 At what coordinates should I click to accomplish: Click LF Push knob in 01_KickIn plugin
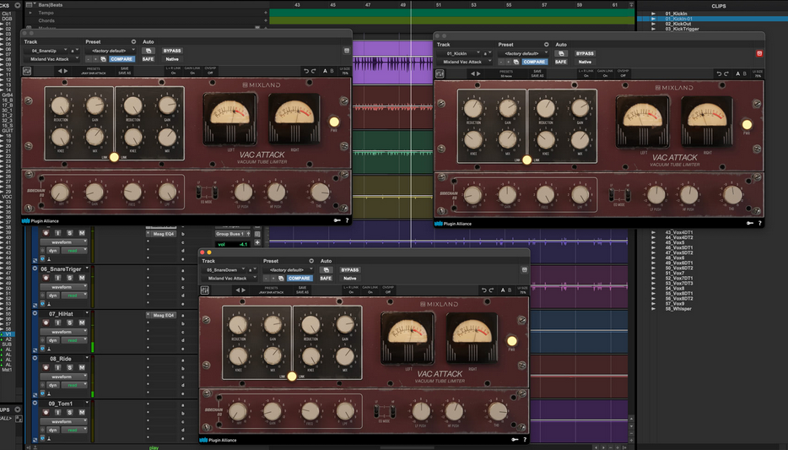tap(656, 194)
